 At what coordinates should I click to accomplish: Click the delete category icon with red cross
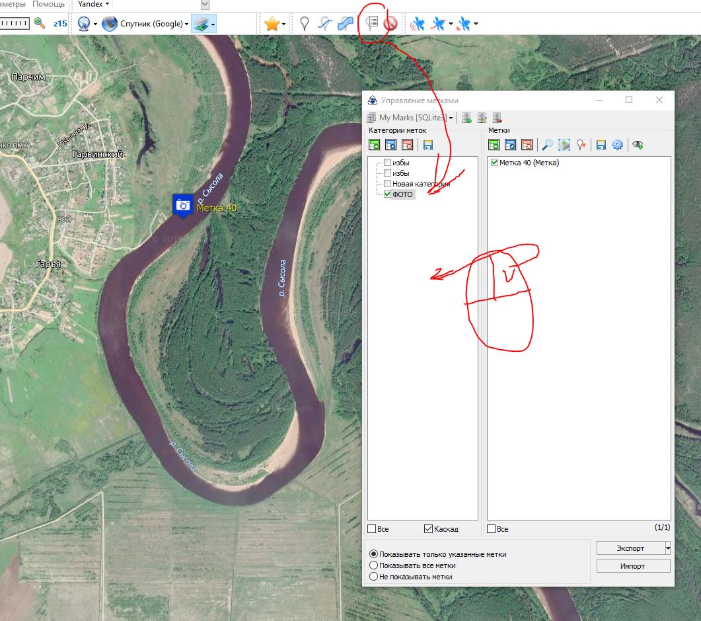[408, 145]
